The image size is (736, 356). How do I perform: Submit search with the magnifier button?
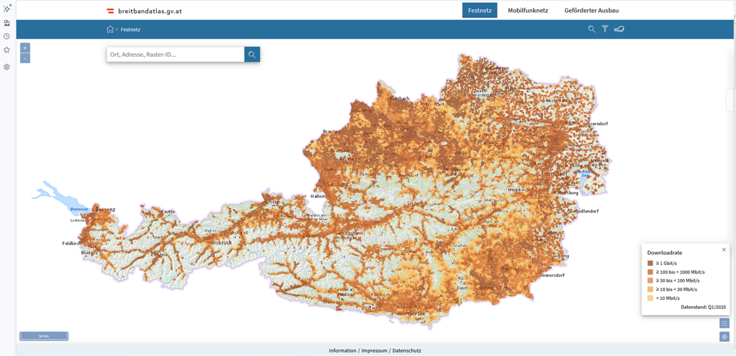click(x=252, y=54)
